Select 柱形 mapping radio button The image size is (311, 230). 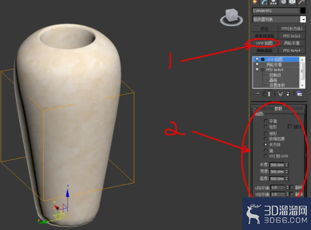266,126
